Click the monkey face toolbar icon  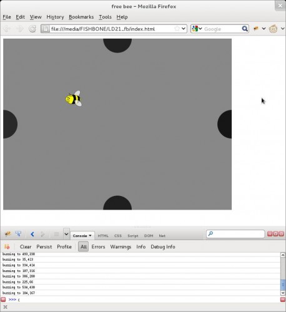(x=273, y=29)
